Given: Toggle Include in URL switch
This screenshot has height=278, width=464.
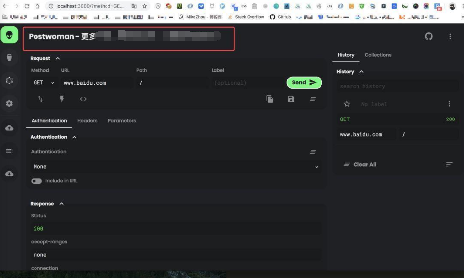Looking at the screenshot, I should [x=36, y=181].
